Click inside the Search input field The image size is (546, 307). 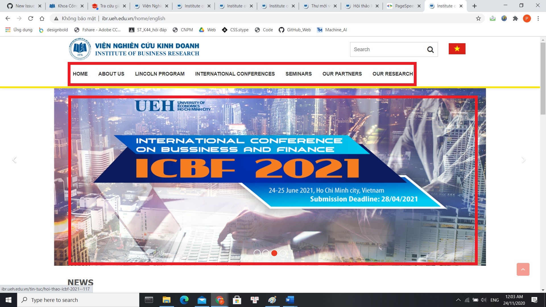[x=384, y=49]
